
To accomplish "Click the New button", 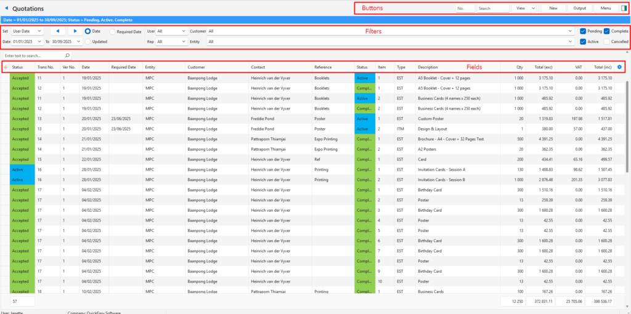I will pyautogui.click(x=553, y=9).
